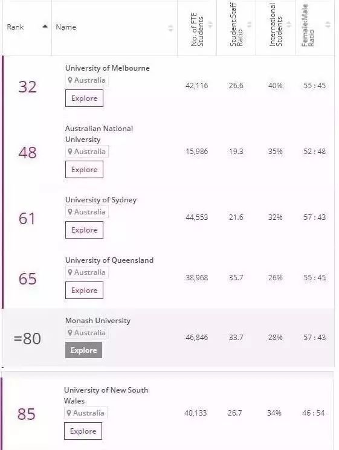Sort by International Students arrows

(x=289, y=25)
